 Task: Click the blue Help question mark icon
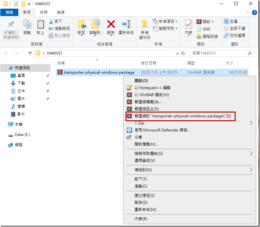click(254, 13)
